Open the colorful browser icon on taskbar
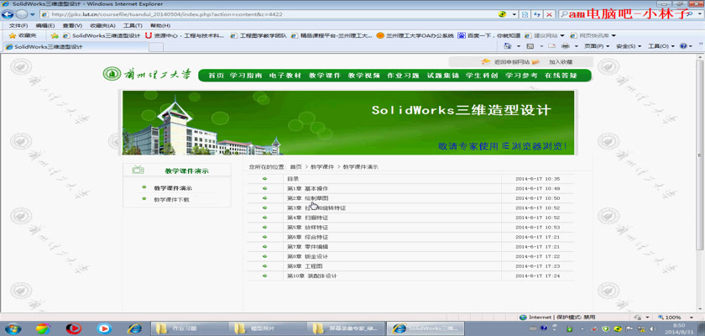This screenshot has width=705, height=336. [x=43, y=328]
